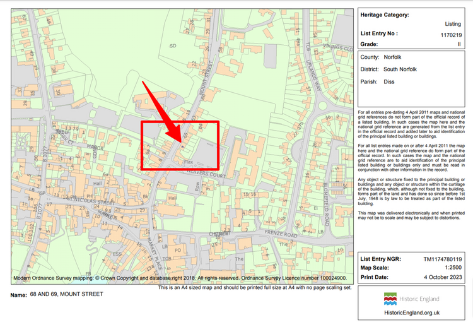Click the red arrow annotation on the map
The height and width of the screenshot is (327, 473).
pyautogui.click(x=161, y=112)
